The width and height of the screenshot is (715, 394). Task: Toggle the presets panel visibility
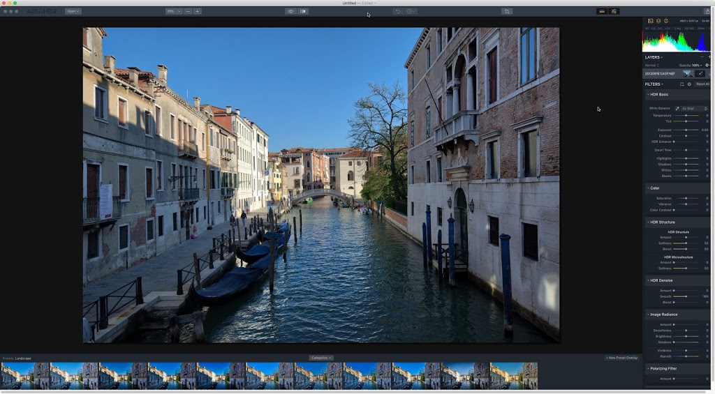pyautogui.click(x=602, y=11)
